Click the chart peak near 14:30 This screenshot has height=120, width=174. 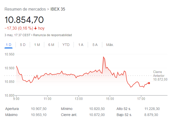(x=103, y=57)
